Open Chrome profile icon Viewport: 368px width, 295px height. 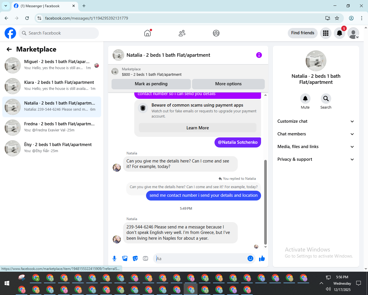click(x=351, y=18)
